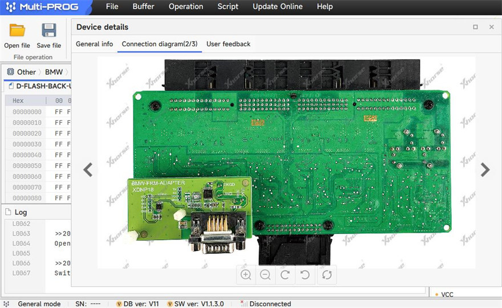
Task: Select hex row address 00000040
Action: [x=27, y=155]
